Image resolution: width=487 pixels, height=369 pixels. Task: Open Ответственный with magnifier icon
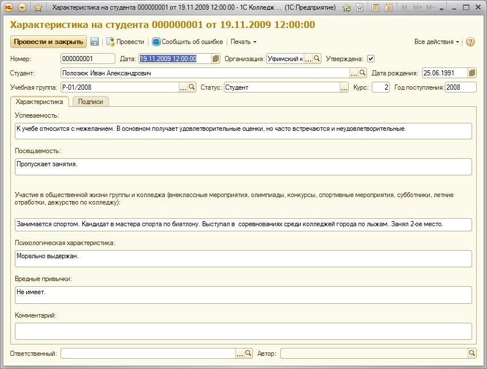[248, 354]
